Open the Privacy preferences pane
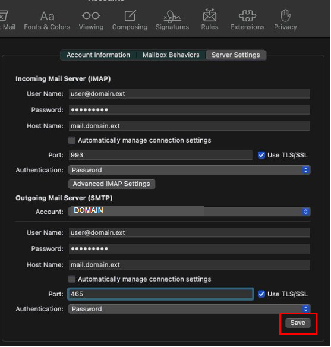The height and width of the screenshot is (347, 331). click(285, 20)
